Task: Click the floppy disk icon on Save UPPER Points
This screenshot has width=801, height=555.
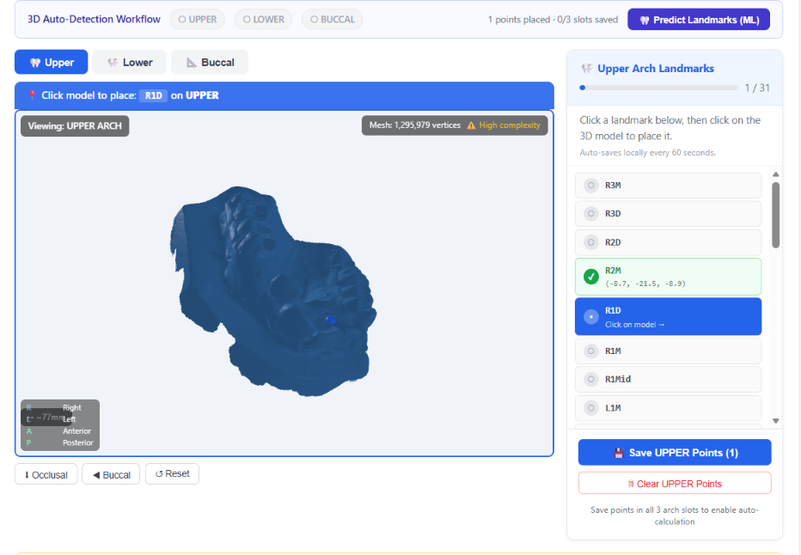Action: coord(619,453)
